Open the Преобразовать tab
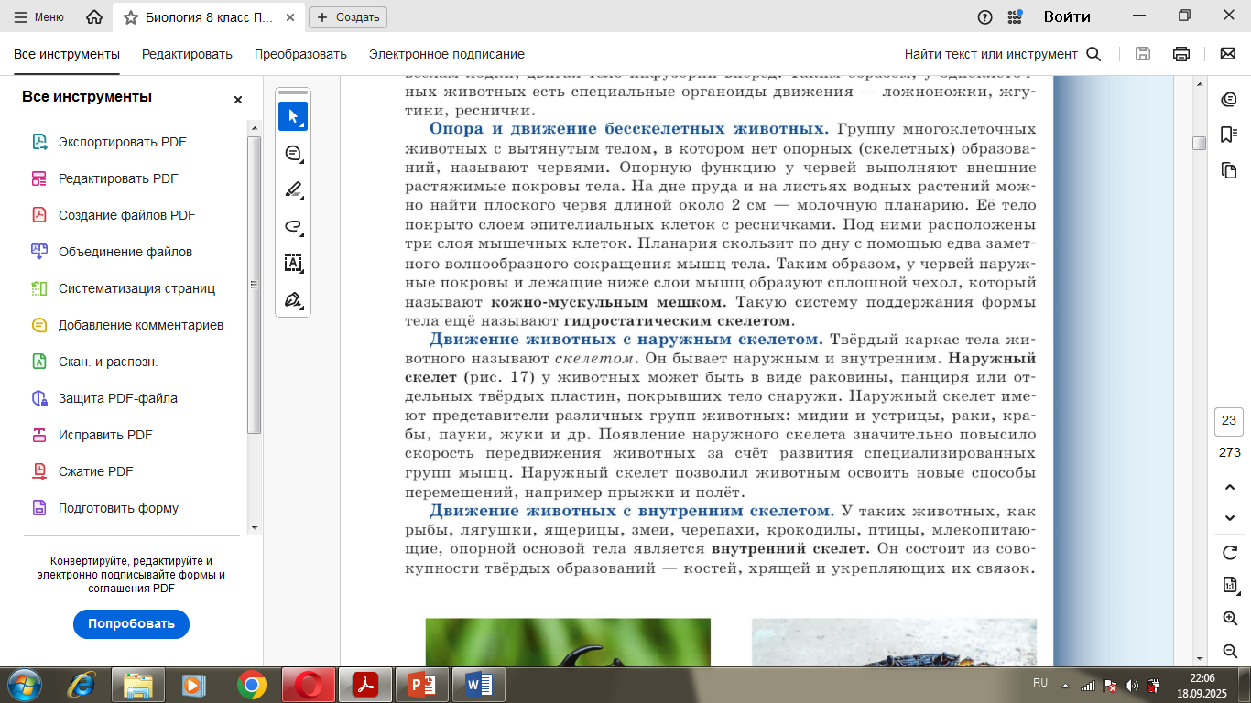The height and width of the screenshot is (703, 1251). [300, 54]
